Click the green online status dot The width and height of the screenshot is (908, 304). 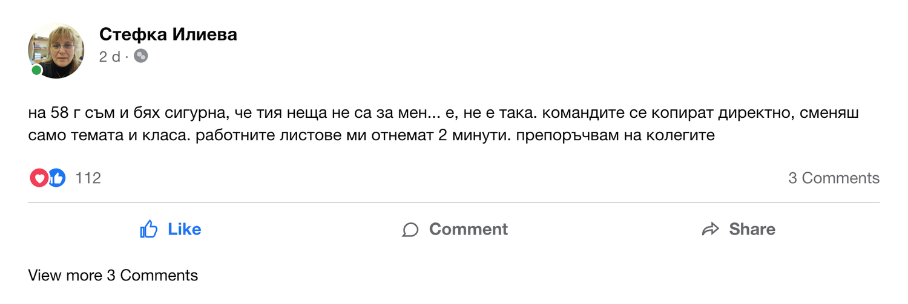tap(36, 70)
